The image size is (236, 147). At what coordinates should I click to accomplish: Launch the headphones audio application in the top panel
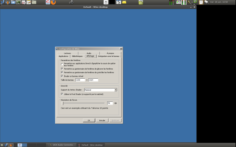click(x=8, y=2)
